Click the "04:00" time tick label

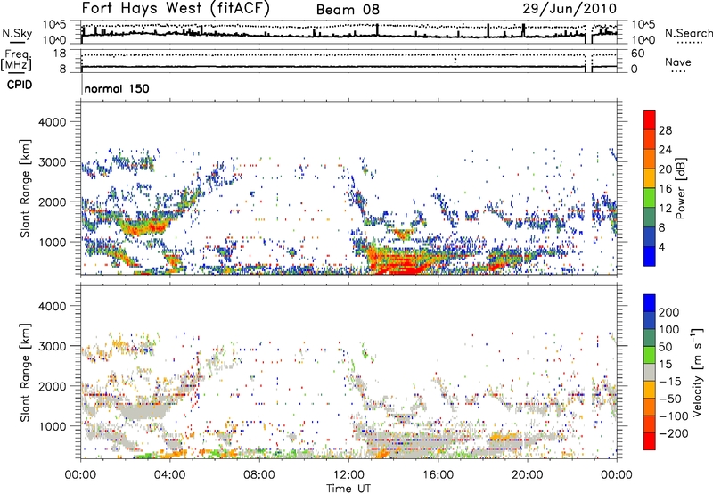pos(170,475)
